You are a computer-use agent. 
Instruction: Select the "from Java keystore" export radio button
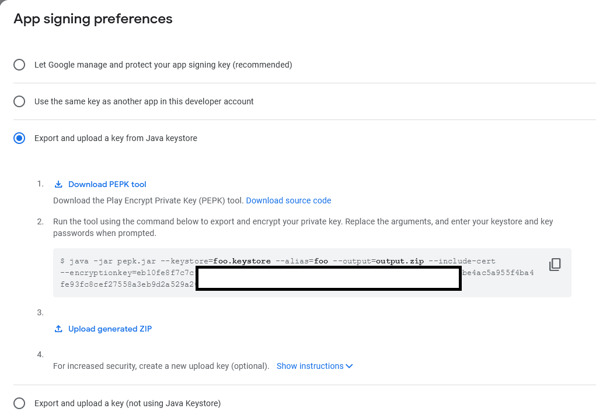(x=19, y=138)
